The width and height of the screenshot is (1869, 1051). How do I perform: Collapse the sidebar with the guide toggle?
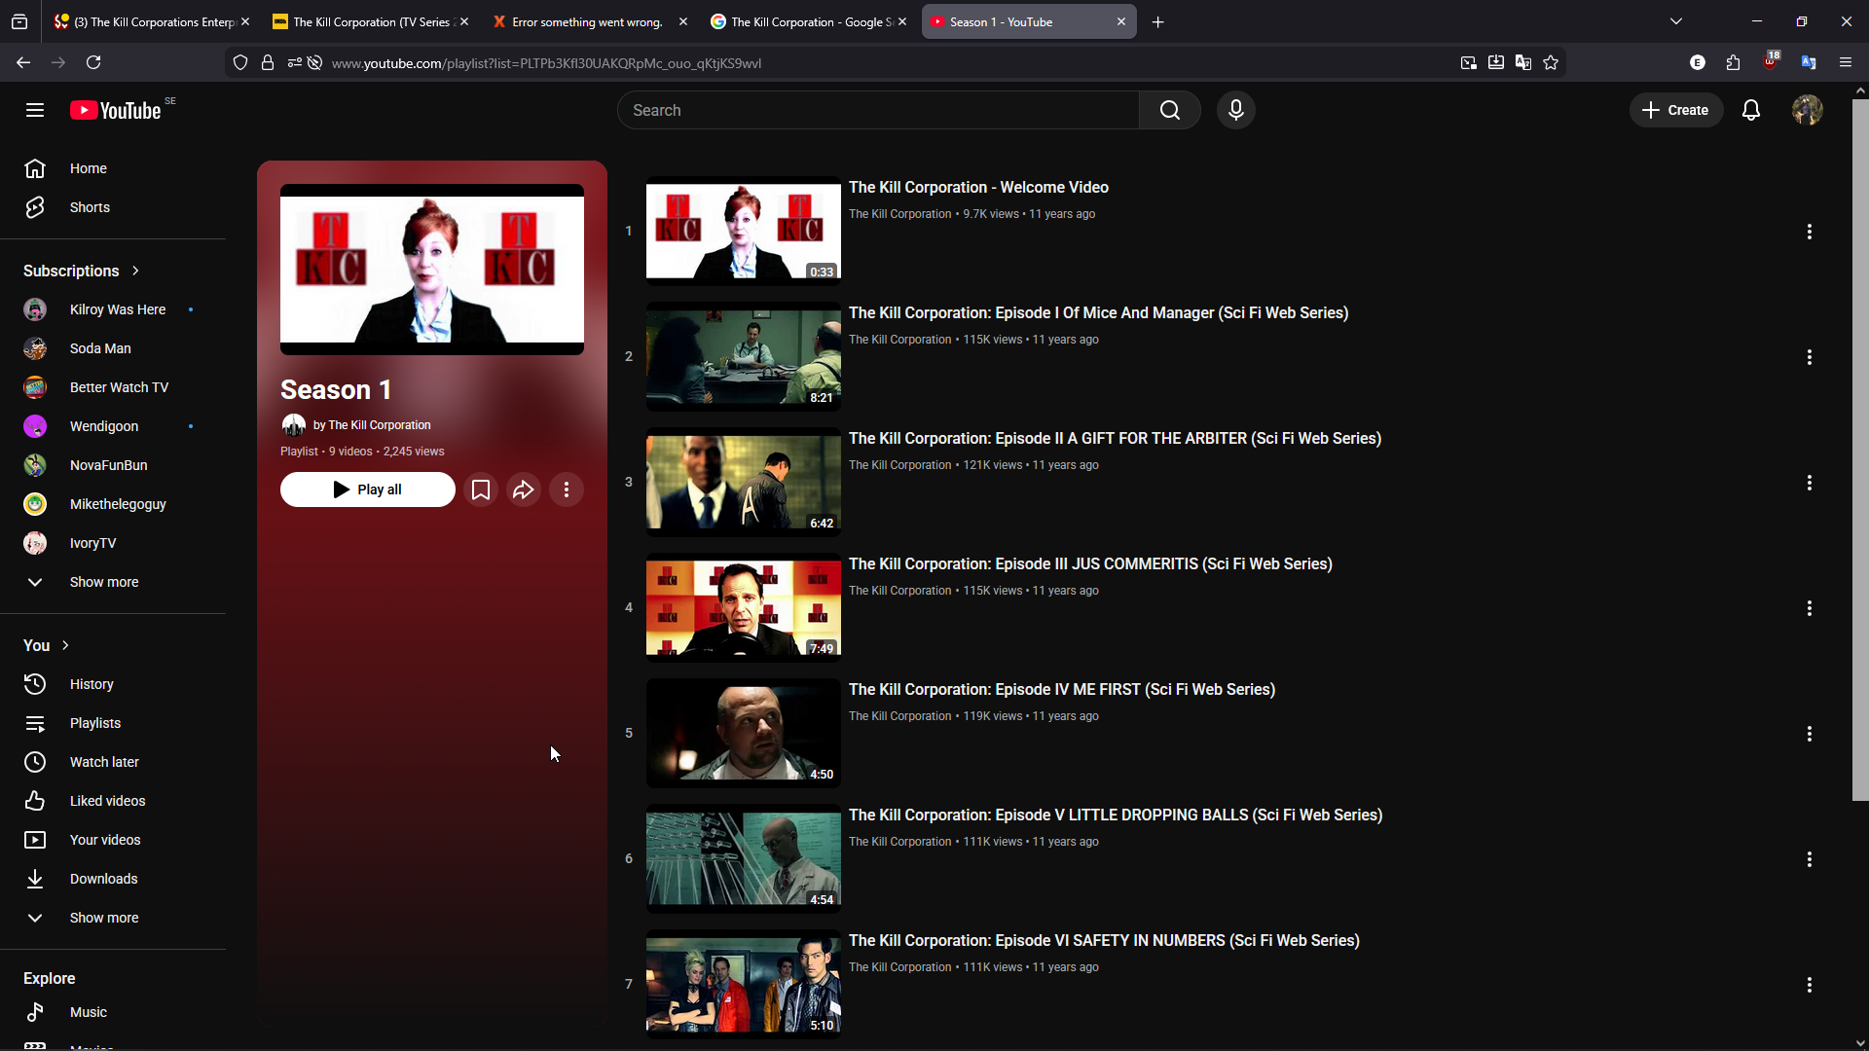pyautogui.click(x=35, y=110)
